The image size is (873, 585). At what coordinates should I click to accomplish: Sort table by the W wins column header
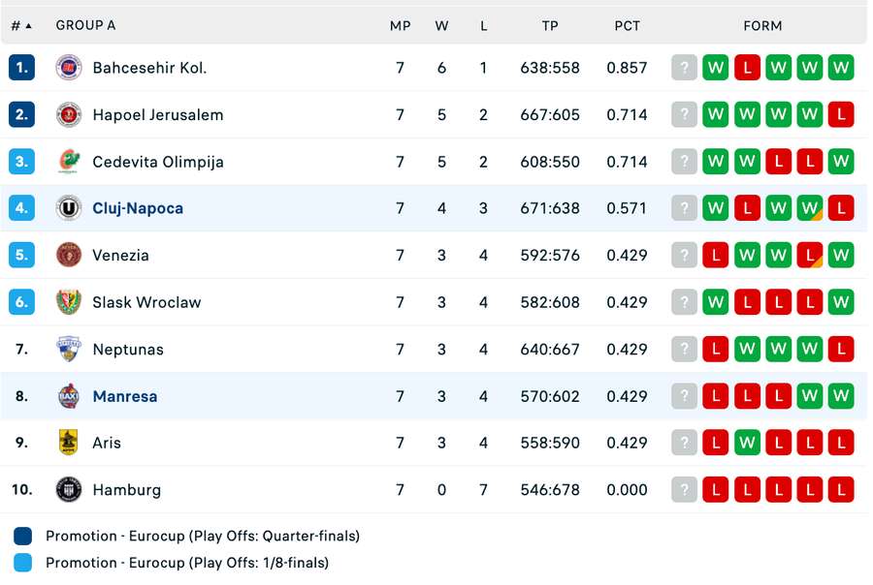tap(442, 25)
